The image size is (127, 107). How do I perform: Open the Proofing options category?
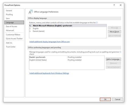pos(9,14)
